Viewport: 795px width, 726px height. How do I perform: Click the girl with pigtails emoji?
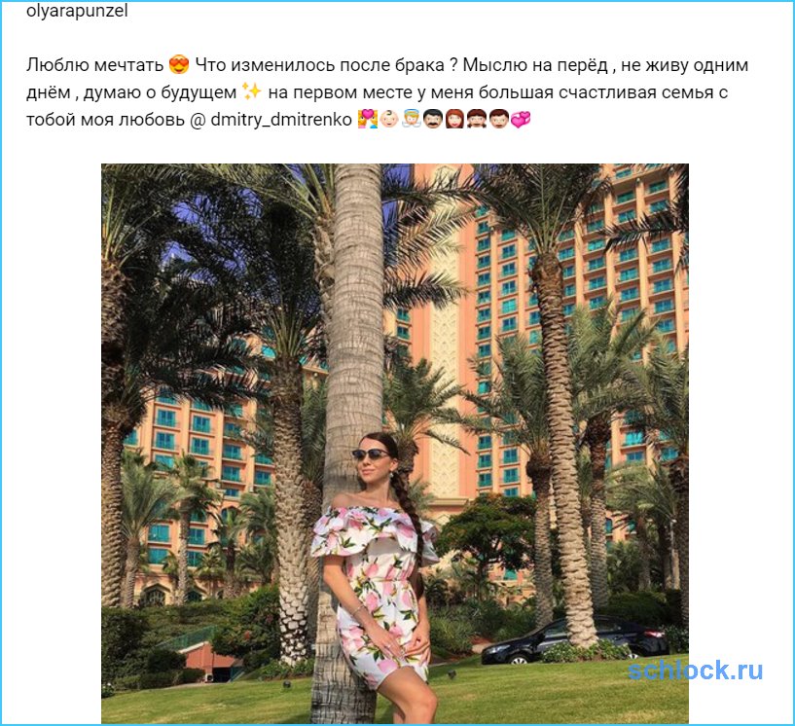pyautogui.click(x=476, y=120)
